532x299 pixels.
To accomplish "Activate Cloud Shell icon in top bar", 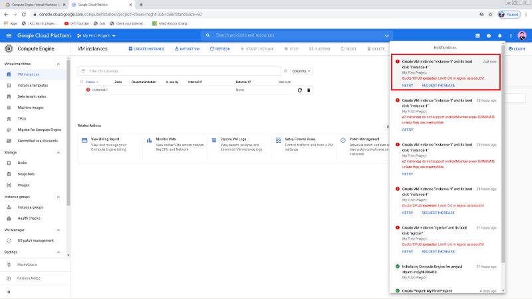I will pos(477,36).
